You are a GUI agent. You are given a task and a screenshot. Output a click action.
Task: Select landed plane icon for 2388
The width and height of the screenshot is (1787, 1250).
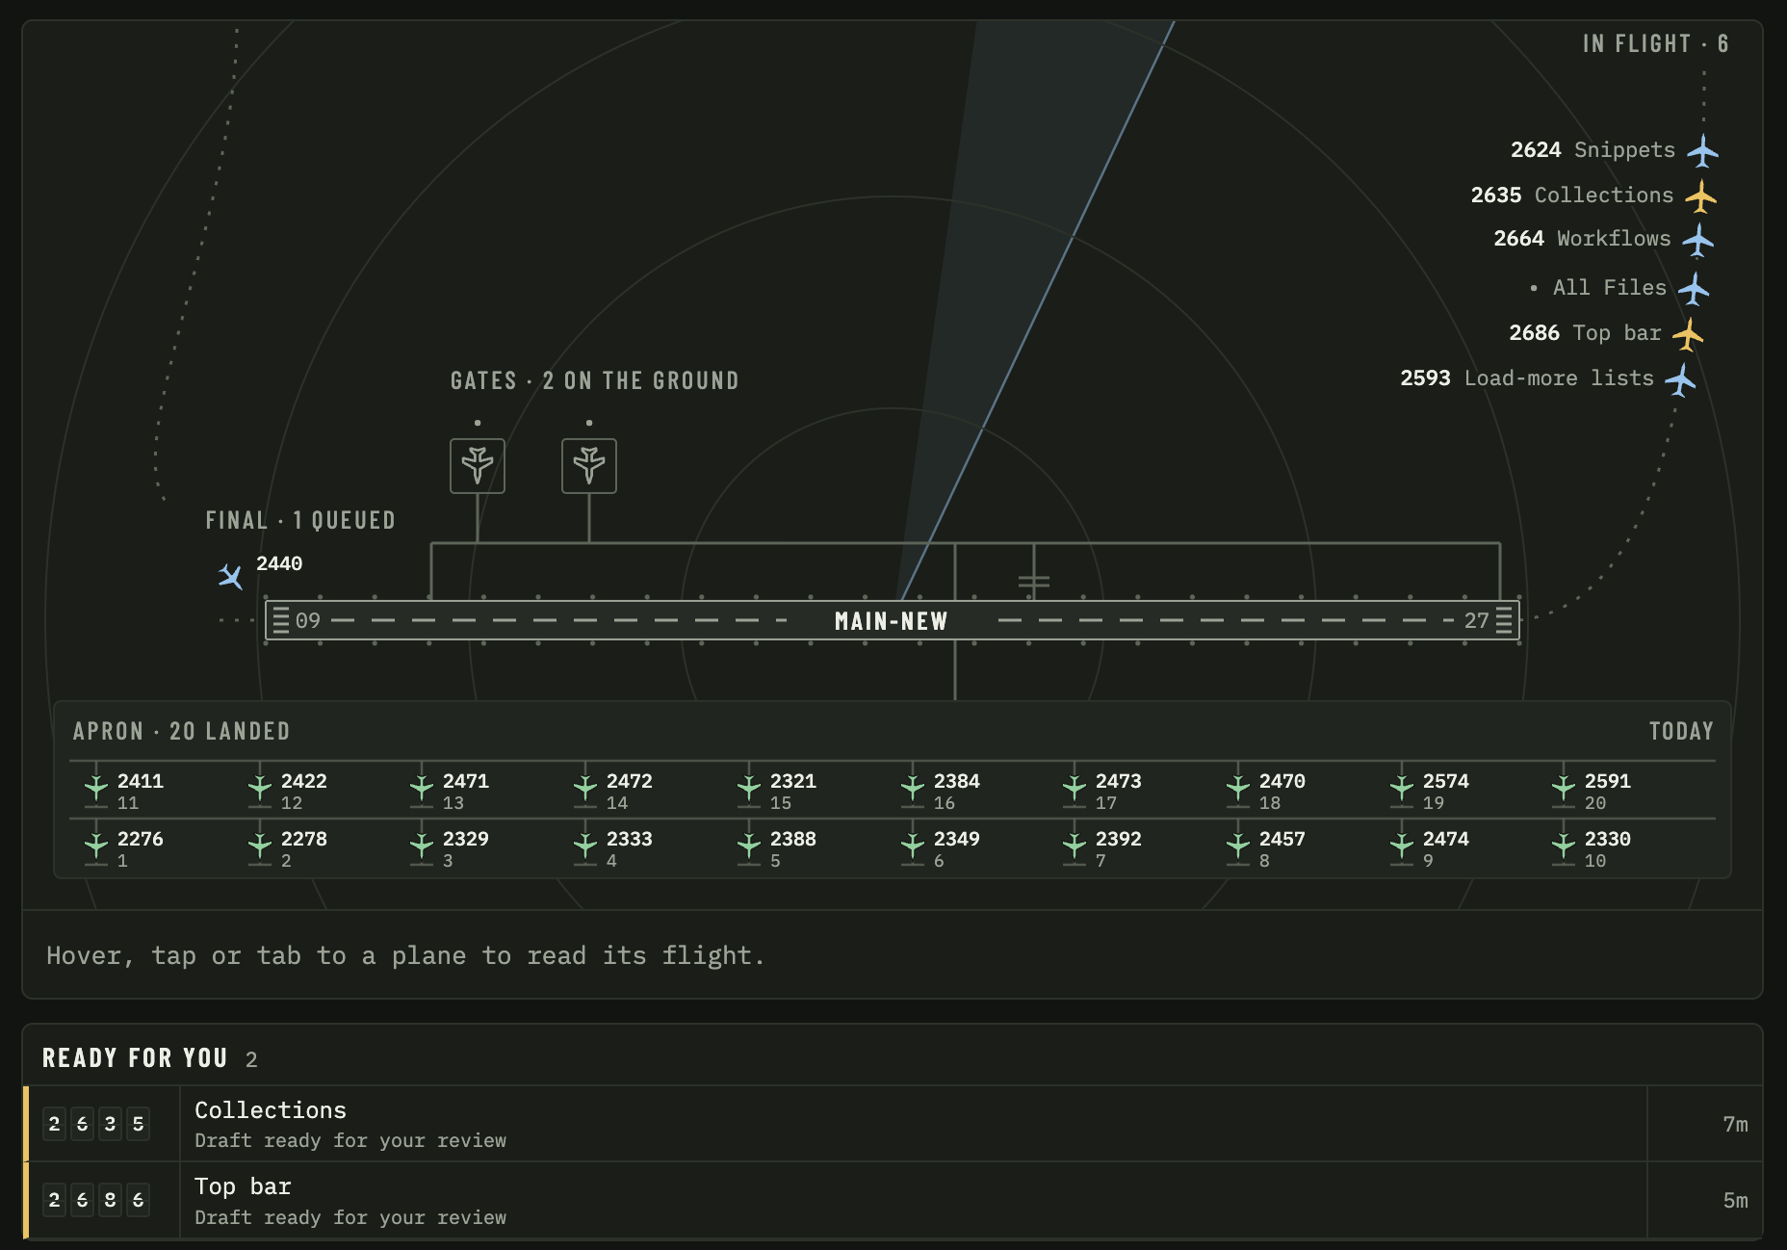pyautogui.click(x=749, y=847)
